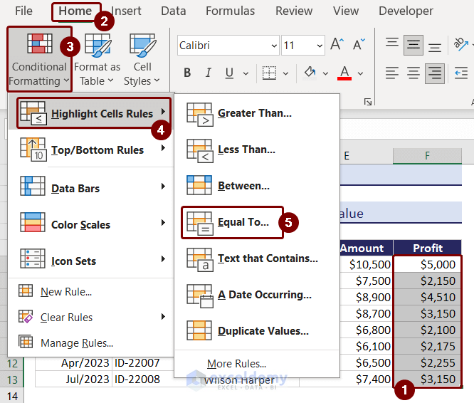Switch to the View tab
474x403 pixels.
coord(346,11)
